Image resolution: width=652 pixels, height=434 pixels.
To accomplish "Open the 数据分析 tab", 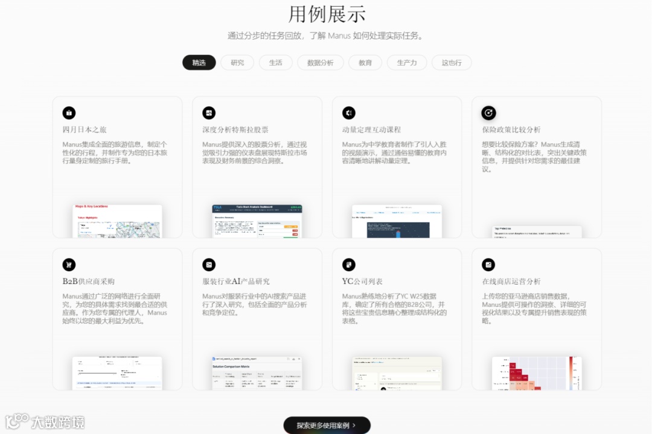I will [320, 62].
